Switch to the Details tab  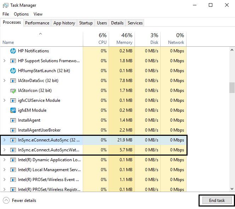(117, 23)
